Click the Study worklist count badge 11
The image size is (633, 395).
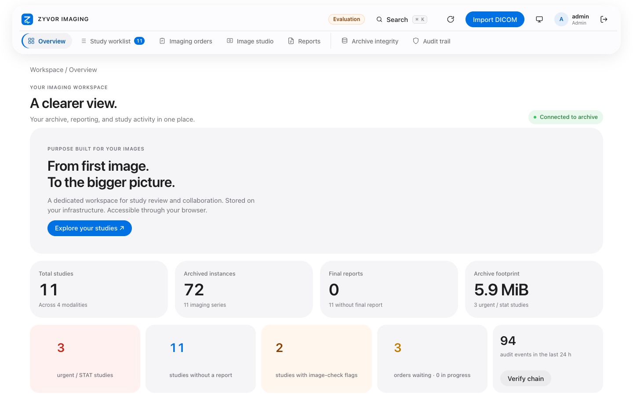139,41
